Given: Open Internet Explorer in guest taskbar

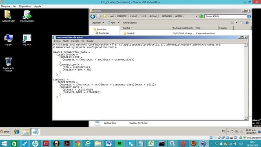Looking at the screenshot, I should click(x=16, y=131).
